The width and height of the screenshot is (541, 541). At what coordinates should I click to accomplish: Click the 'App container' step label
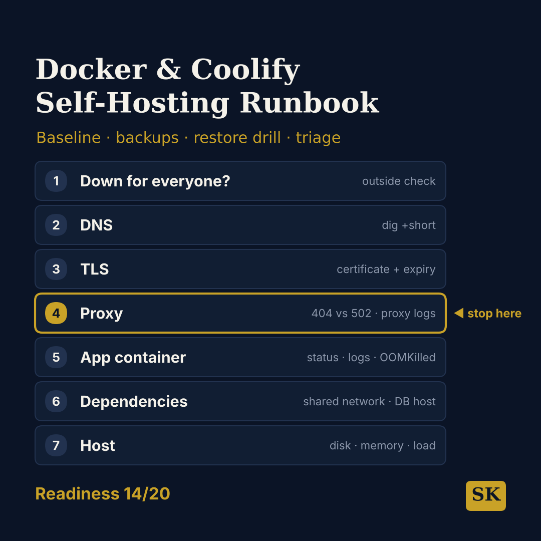(x=133, y=358)
